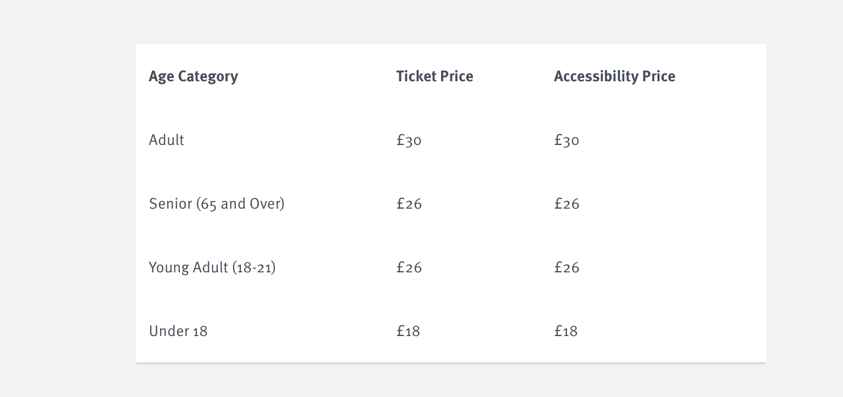Click the Under 18 accessibility price £18
This screenshot has height=397, width=843.
tap(566, 331)
